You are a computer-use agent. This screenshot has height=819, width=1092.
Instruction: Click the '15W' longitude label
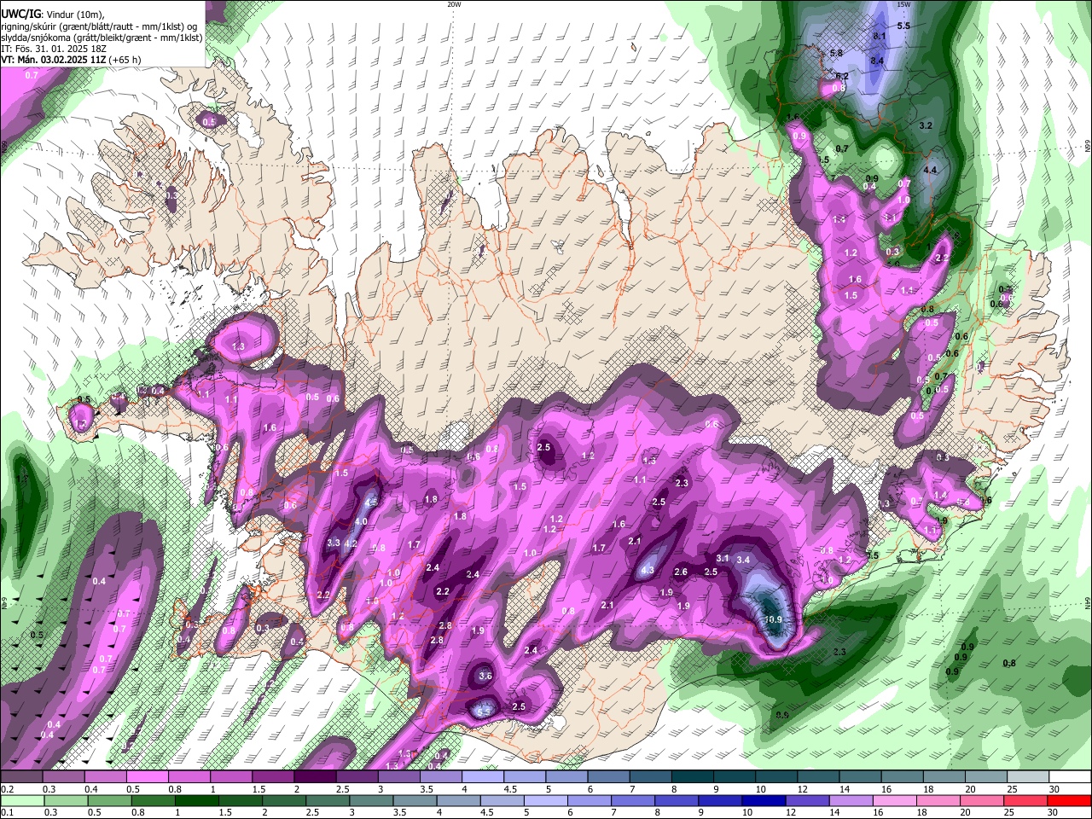(903, 4)
